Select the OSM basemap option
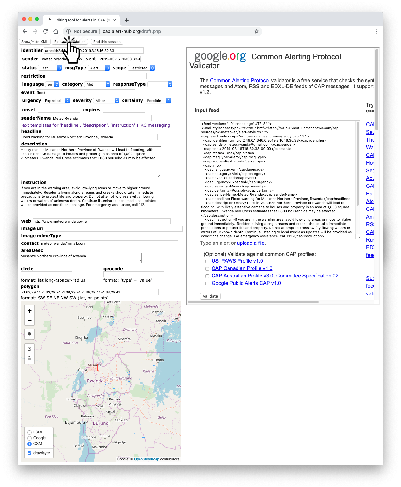 click(x=29, y=444)
